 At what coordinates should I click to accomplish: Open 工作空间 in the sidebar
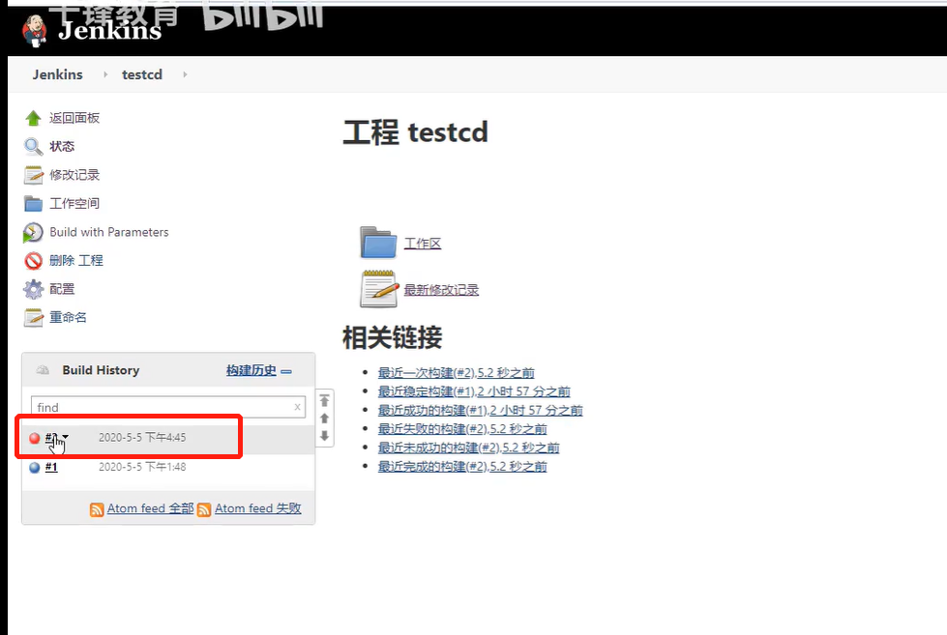74,203
